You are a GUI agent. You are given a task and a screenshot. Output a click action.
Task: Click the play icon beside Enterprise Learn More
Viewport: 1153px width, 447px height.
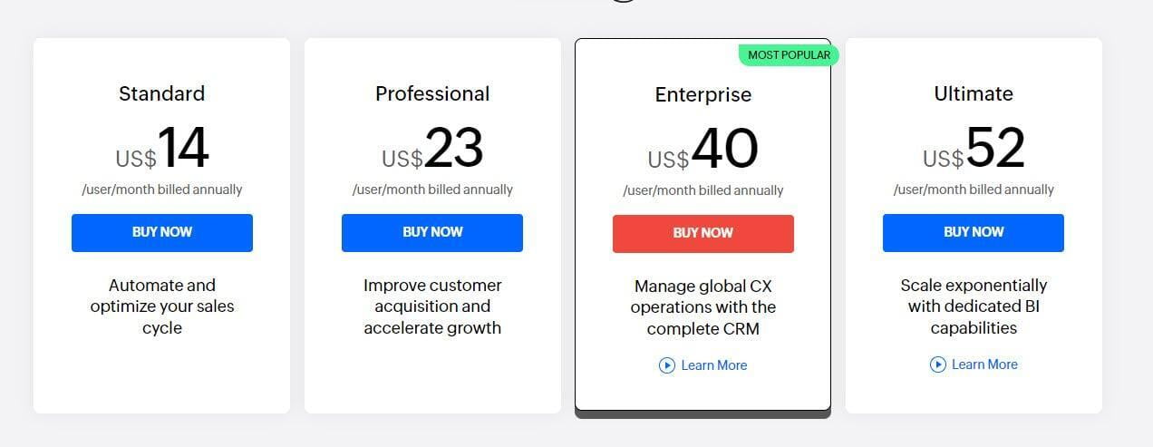click(x=667, y=365)
